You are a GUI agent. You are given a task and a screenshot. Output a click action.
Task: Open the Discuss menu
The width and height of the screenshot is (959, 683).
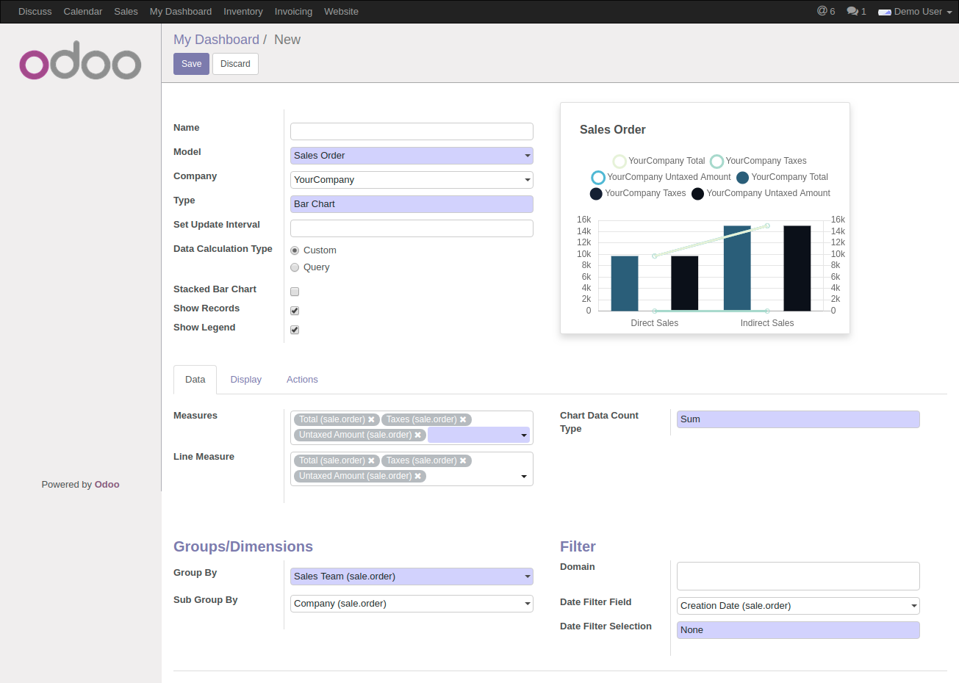(35, 12)
